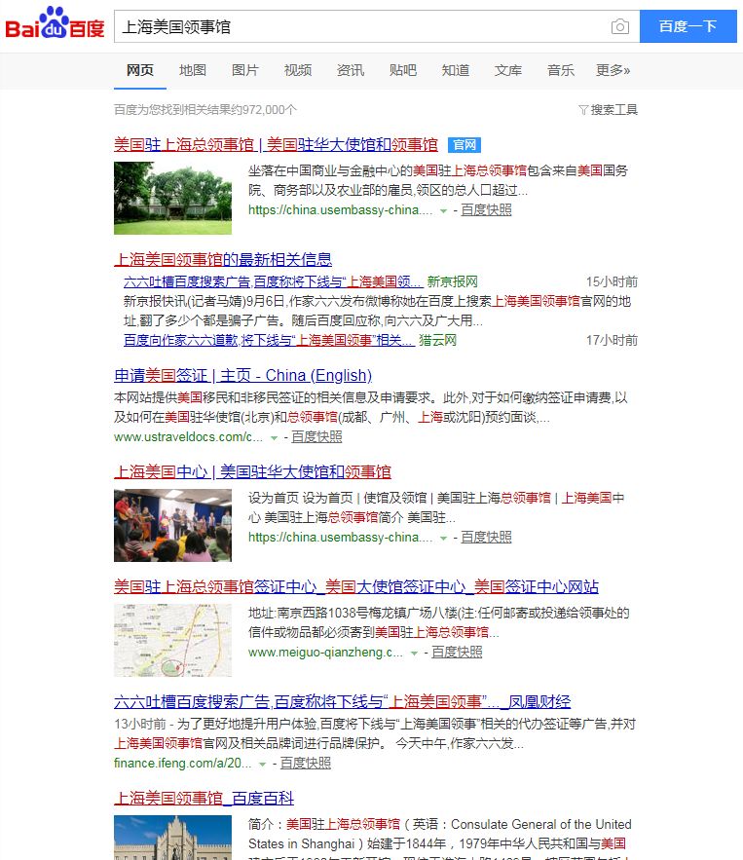Expand dropdown arrow beside first usembassy-china URL
Viewport: 743px width, 860px height.
443,210
